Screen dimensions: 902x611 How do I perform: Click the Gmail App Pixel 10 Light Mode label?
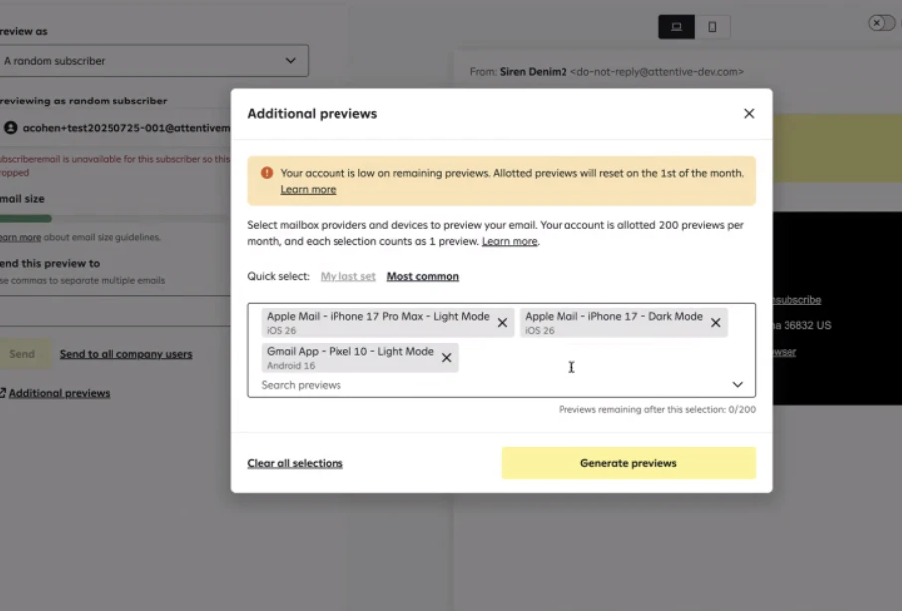(x=350, y=351)
